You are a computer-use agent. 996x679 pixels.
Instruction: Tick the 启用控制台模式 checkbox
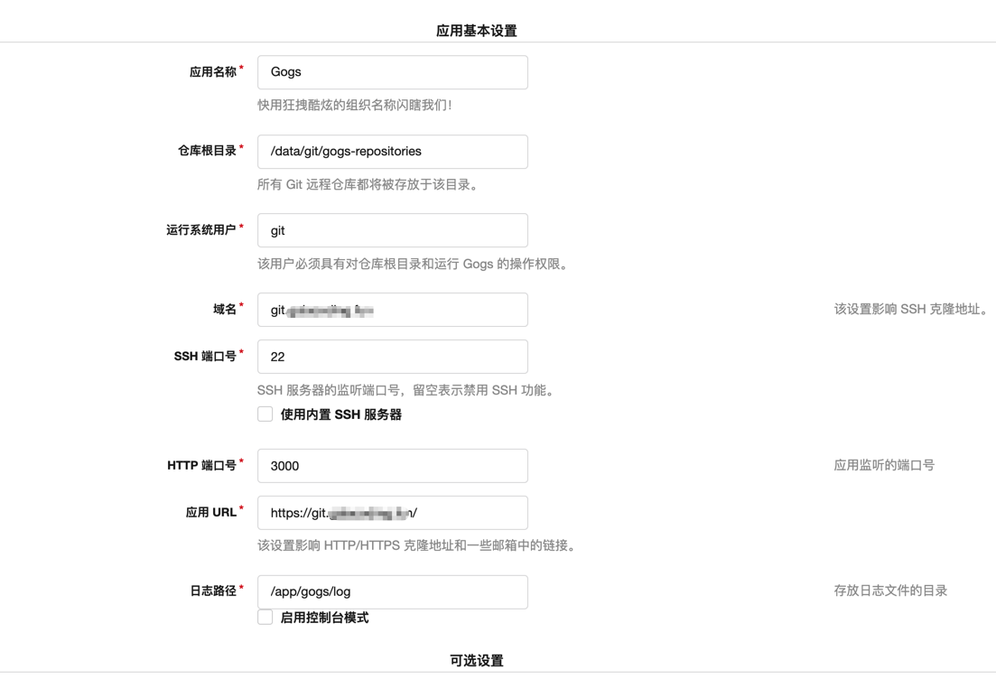click(265, 618)
